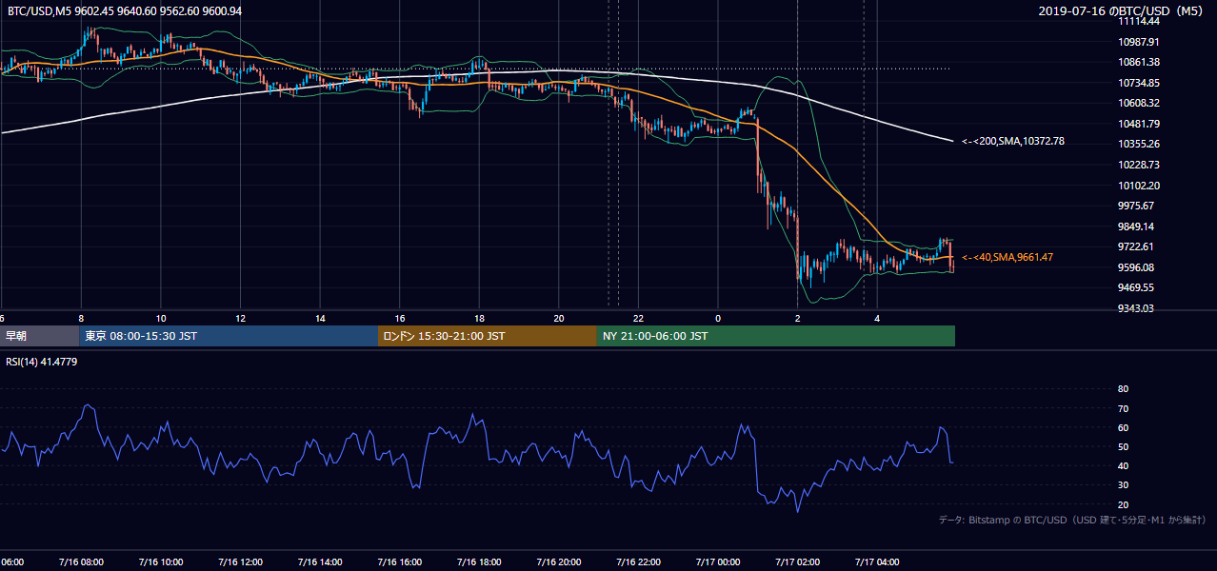The image size is (1217, 571).
Task: Click price axis value 10228.73
Action: pos(1138,165)
